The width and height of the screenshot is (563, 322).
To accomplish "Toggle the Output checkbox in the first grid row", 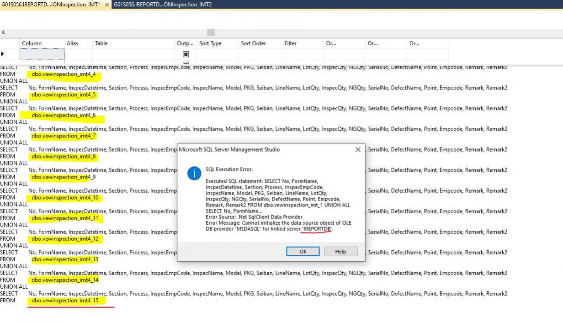I will pos(186,54).
